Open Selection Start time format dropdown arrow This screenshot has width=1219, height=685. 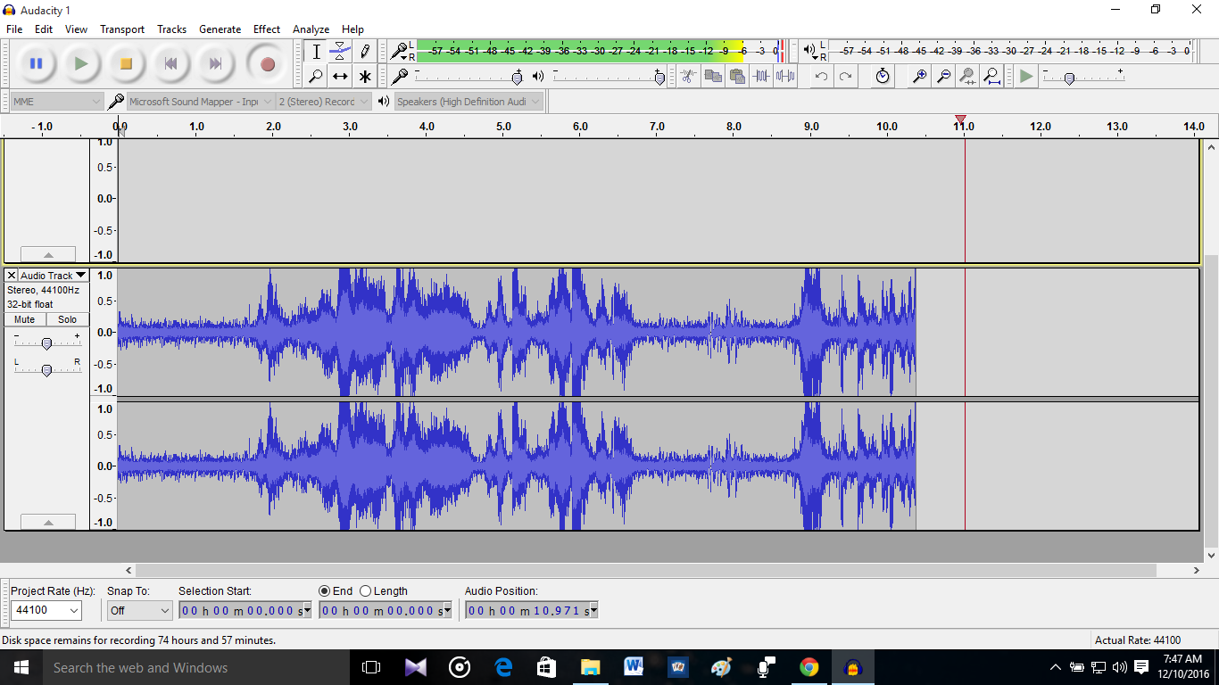[307, 611]
